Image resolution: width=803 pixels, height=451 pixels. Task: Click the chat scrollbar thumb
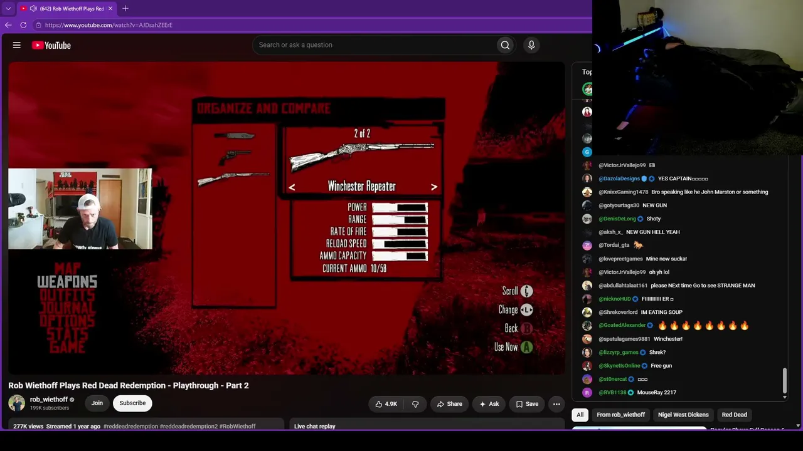tap(784, 381)
